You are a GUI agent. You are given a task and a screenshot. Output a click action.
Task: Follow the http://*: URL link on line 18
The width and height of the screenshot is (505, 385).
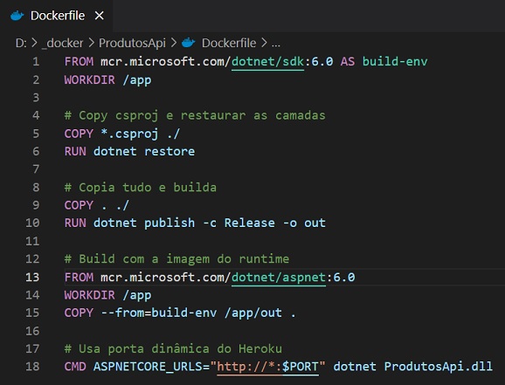249,367
